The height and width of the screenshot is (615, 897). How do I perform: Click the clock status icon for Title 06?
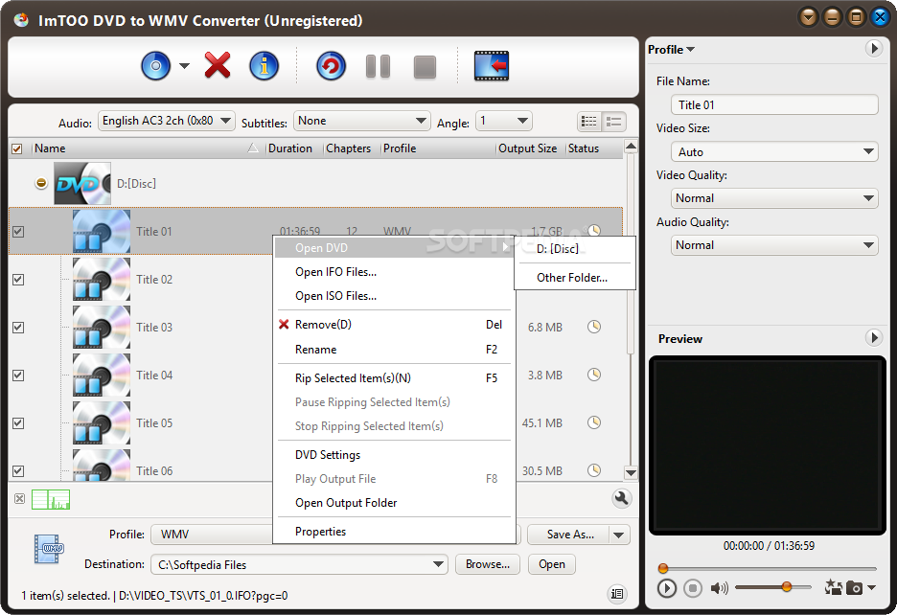594,470
